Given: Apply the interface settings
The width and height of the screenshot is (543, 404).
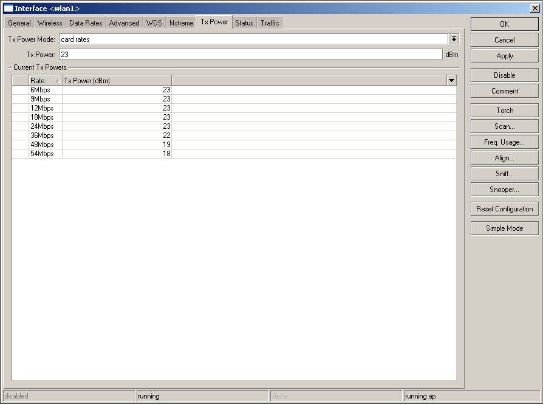Looking at the screenshot, I should tap(505, 56).
